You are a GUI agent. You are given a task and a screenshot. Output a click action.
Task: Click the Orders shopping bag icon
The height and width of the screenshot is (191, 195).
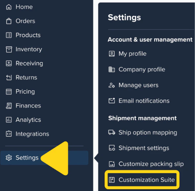pos(9,21)
